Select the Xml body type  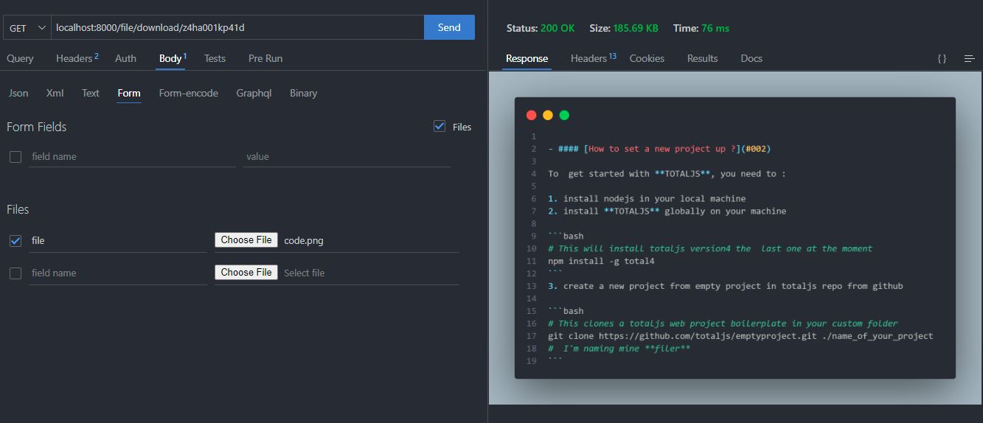(55, 93)
